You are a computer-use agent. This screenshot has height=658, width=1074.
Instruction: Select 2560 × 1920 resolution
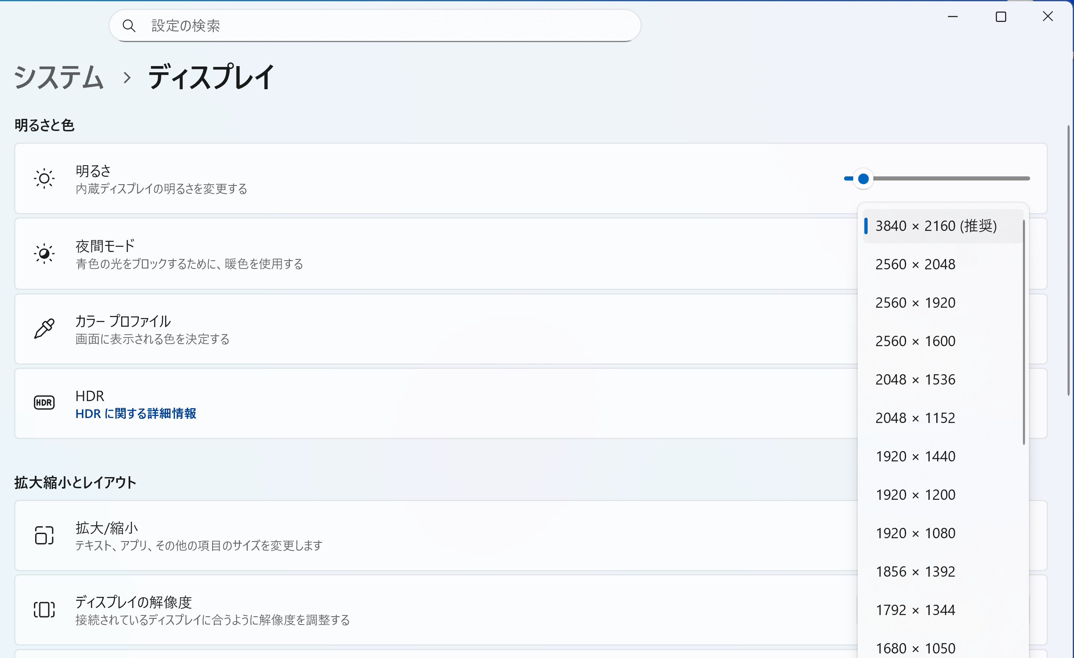pyautogui.click(x=942, y=303)
